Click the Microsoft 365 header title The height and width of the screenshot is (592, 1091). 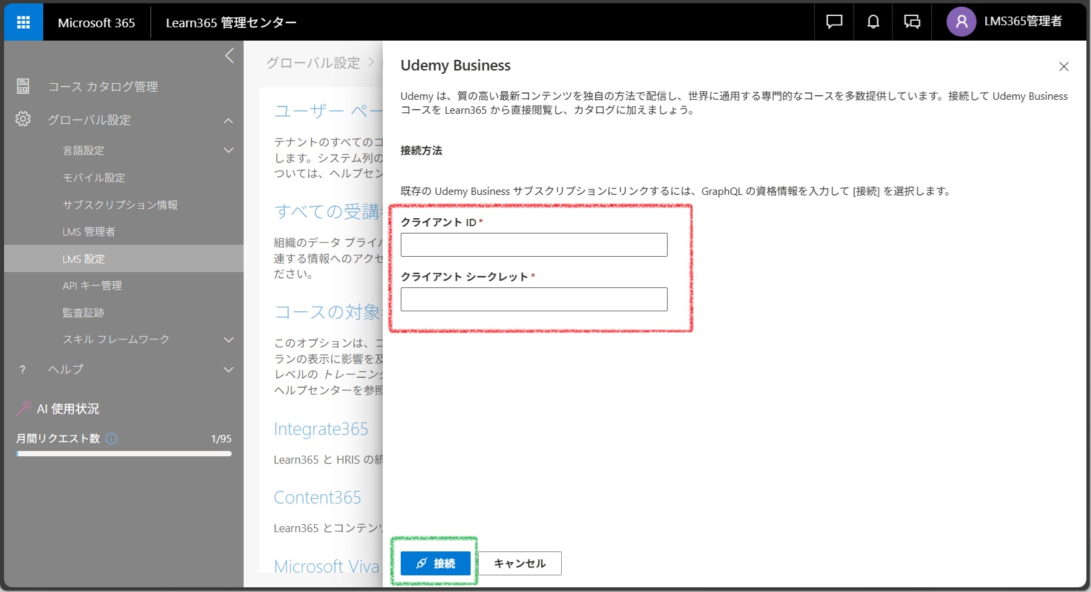(x=97, y=23)
